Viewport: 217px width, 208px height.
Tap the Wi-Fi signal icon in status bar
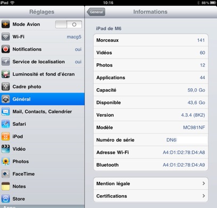(x=12, y=3)
